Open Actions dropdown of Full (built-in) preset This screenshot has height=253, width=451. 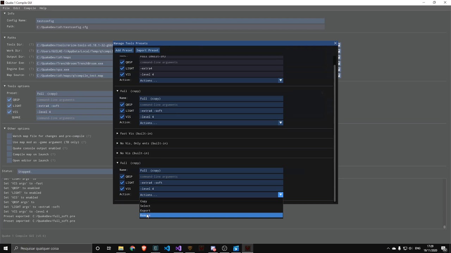tap(211, 80)
